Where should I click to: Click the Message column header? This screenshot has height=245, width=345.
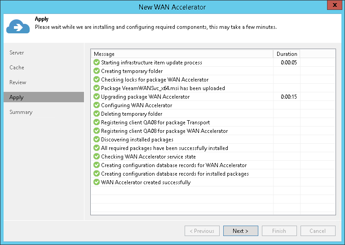(x=104, y=54)
